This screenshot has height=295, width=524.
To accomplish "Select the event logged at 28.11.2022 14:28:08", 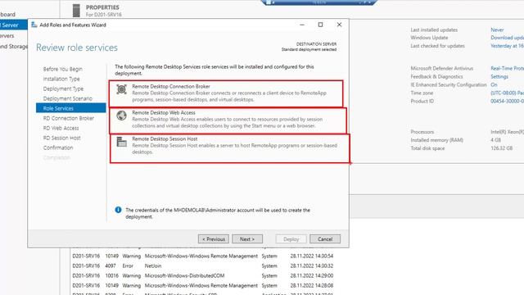I will (x=203, y=285).
